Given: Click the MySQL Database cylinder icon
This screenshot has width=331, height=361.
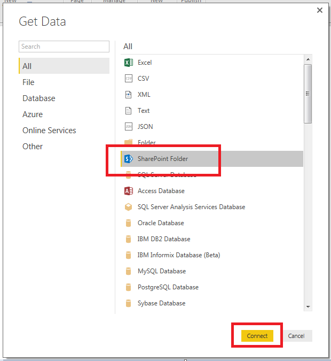Looking at the screenshot, I should (x=129, y=271).
